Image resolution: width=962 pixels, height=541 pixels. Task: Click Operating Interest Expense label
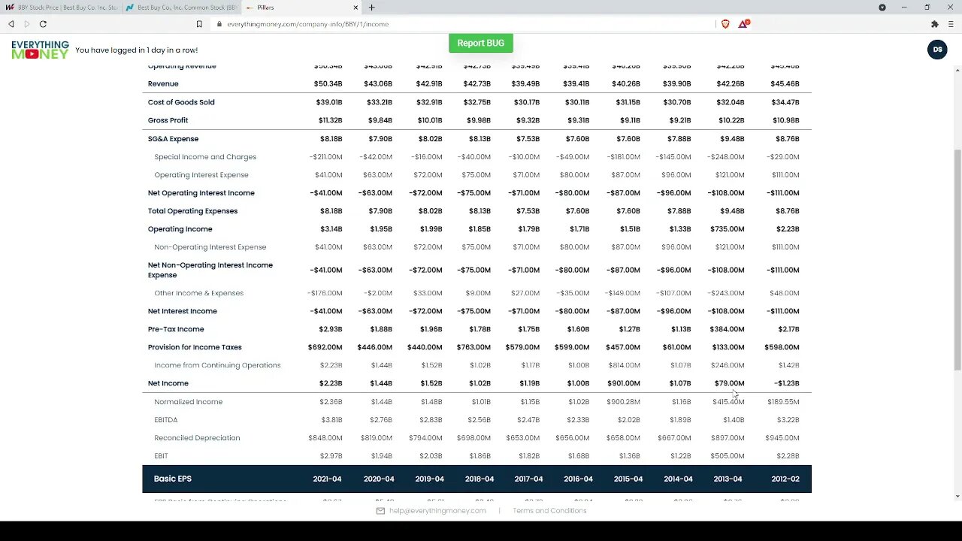coord(201,175)
